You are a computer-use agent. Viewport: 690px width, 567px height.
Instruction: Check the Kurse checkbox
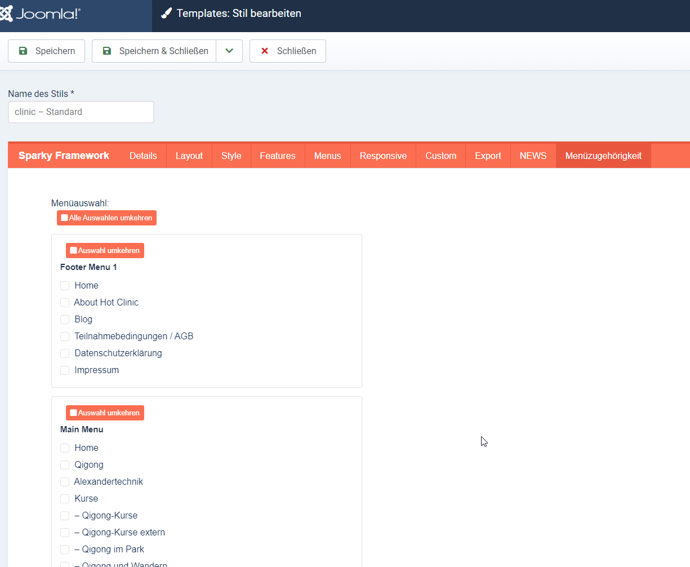(x=65, y=499)
